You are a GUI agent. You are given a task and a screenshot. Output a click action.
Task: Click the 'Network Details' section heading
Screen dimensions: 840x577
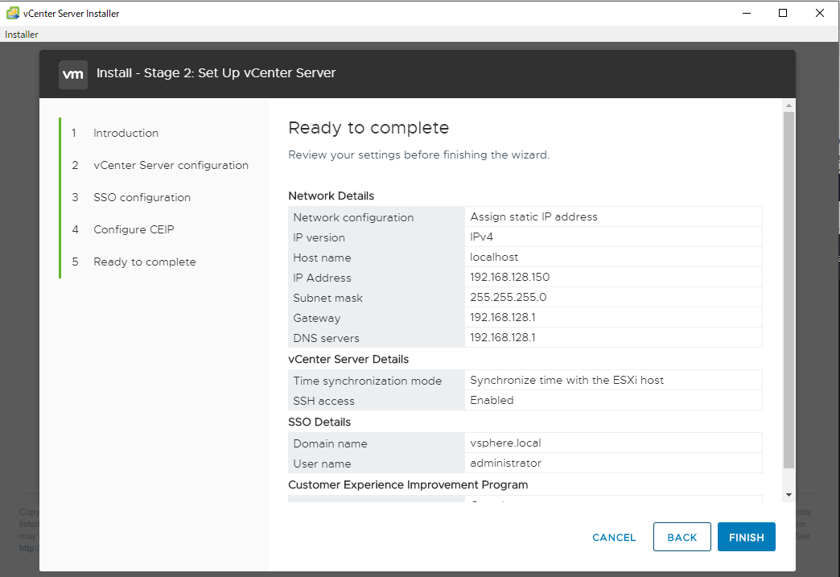coord(331,196)
